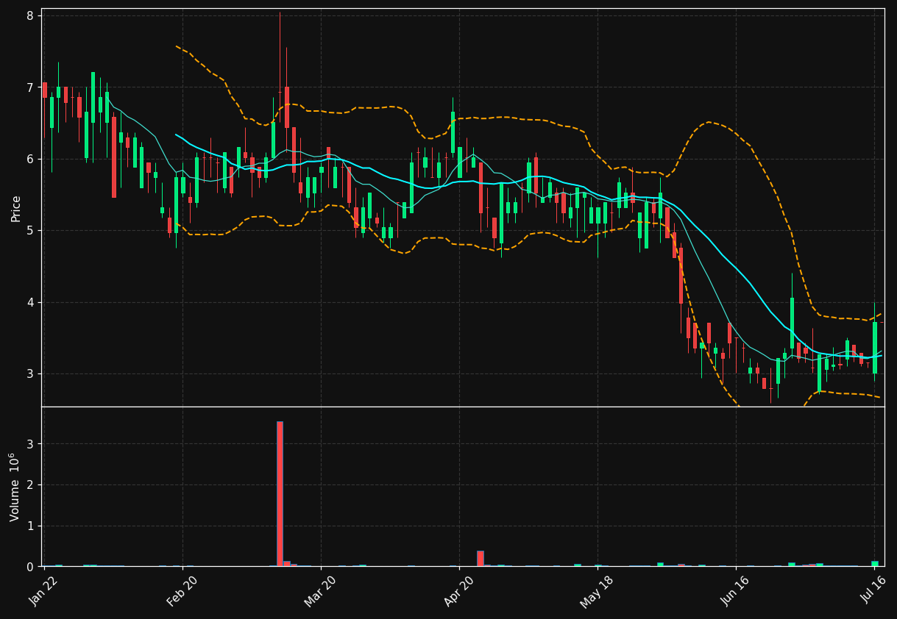Click the Mar 20 date label
The width and height of the screenshot is (897, 619).
pos(321,590)
